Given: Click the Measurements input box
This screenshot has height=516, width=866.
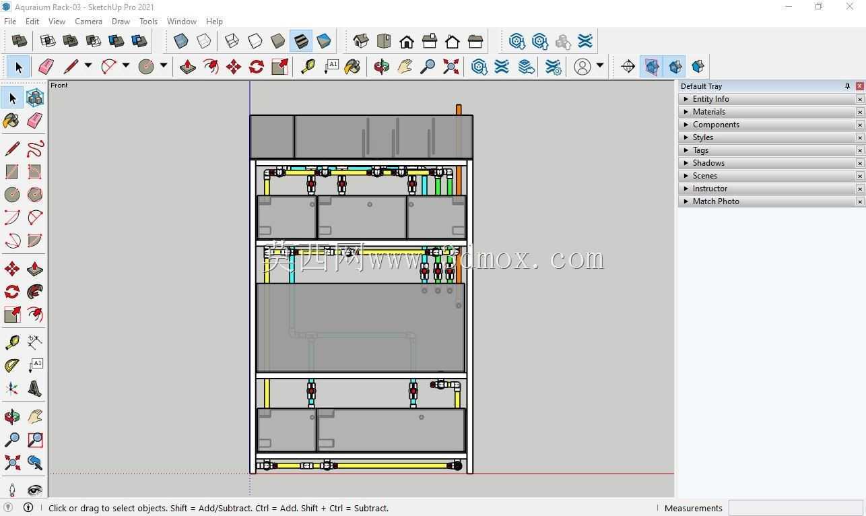Looking at the screenshot, I should 795,508.
